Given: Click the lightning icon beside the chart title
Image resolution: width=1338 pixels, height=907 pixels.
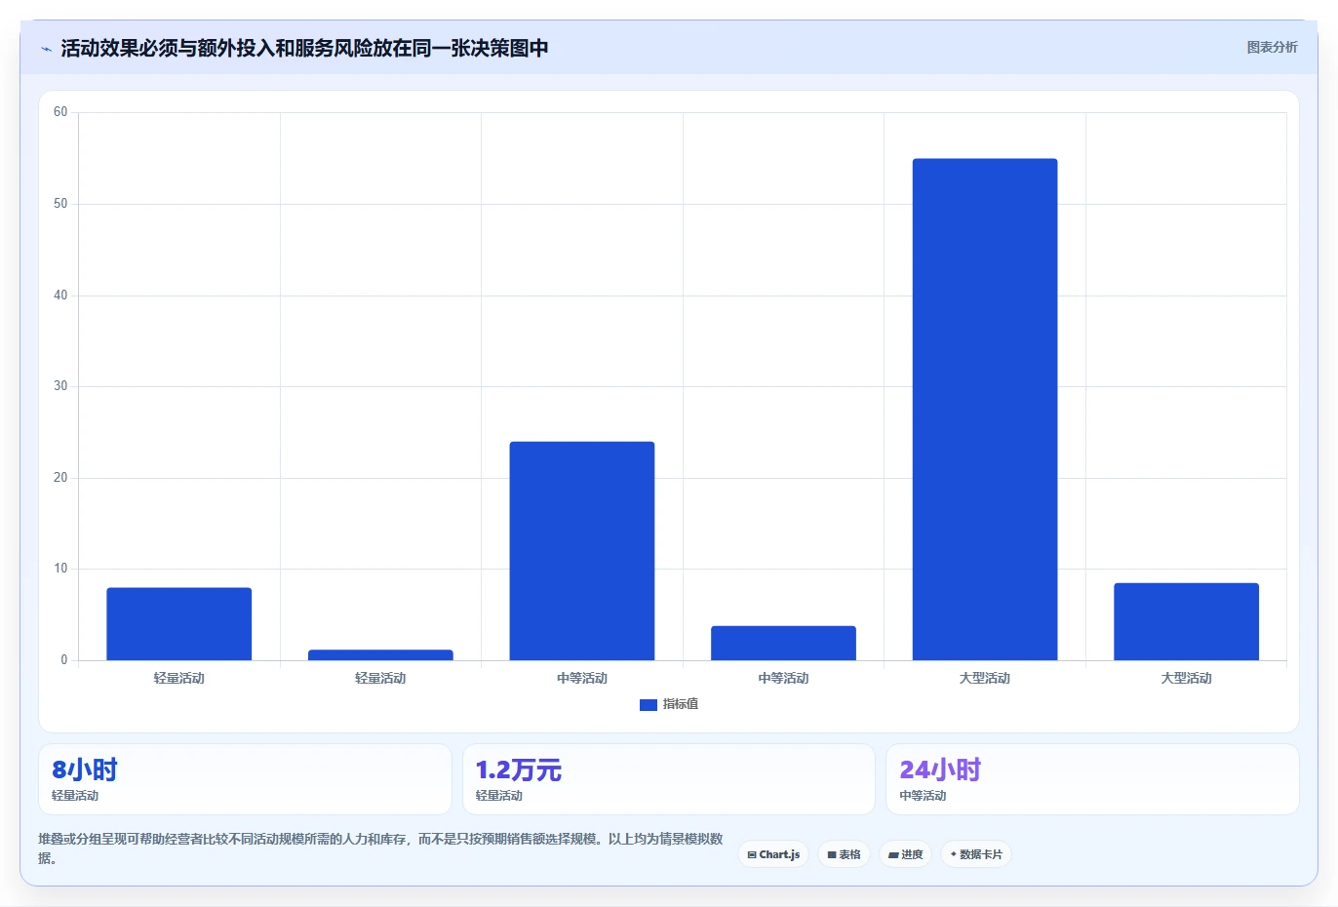Looking at the screenshot, I should pos(46,49).
